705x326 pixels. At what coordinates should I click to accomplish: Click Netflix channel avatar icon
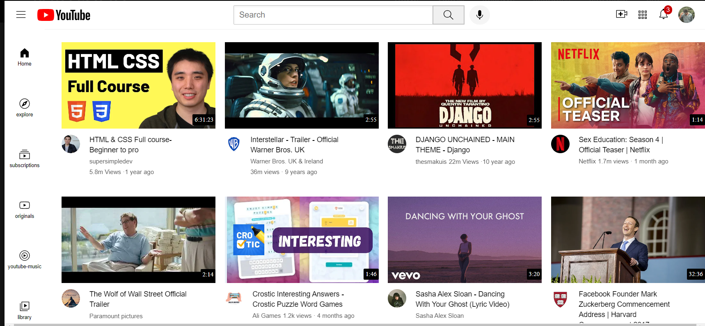tap(560, 144)
